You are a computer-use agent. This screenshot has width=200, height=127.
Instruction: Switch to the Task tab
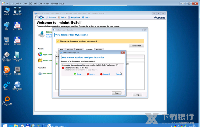pyautogui.click(x=62, y=49)
